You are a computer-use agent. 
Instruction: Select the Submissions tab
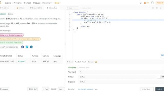click(52, 8)
